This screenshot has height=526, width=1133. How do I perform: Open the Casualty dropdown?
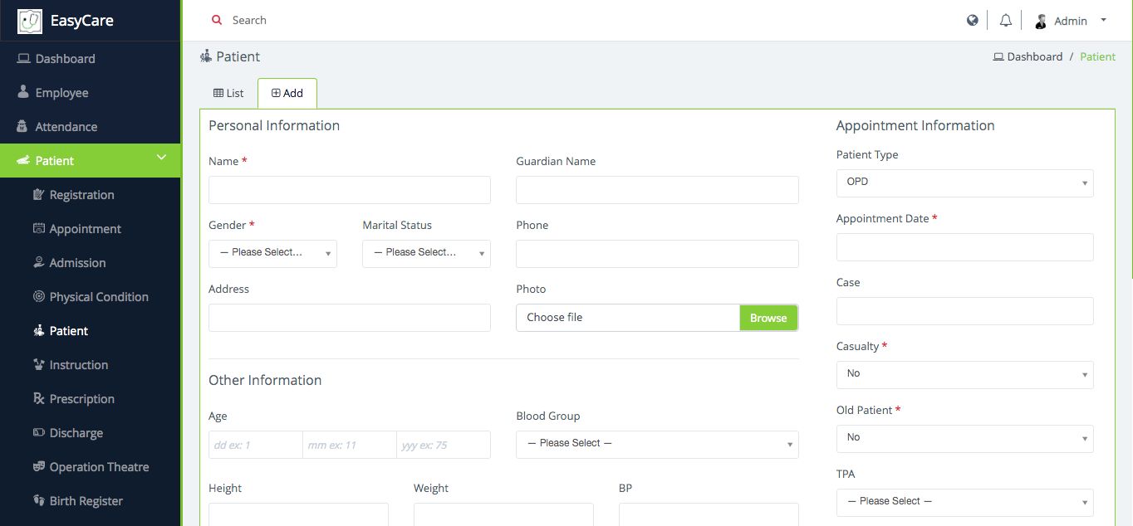[x=964, y=374]
